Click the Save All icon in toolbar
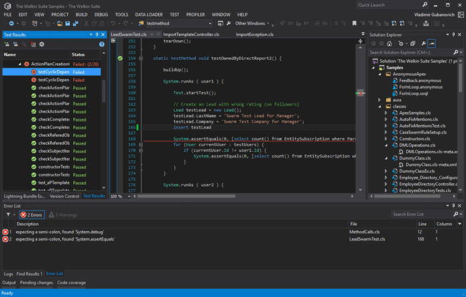This screenshot has height=297, width=466. 76,23
